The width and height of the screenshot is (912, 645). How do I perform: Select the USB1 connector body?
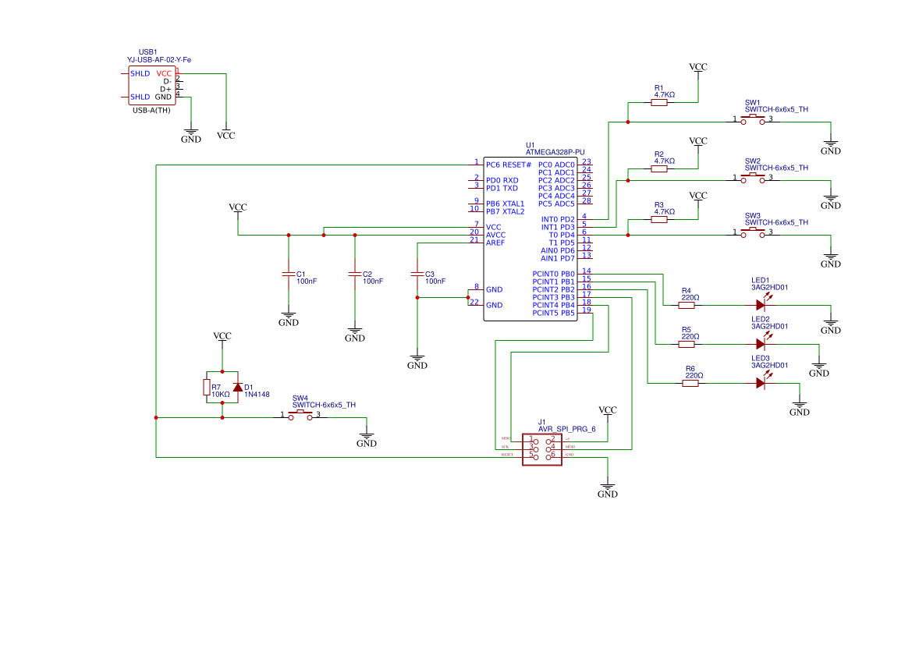coord(152,86)
